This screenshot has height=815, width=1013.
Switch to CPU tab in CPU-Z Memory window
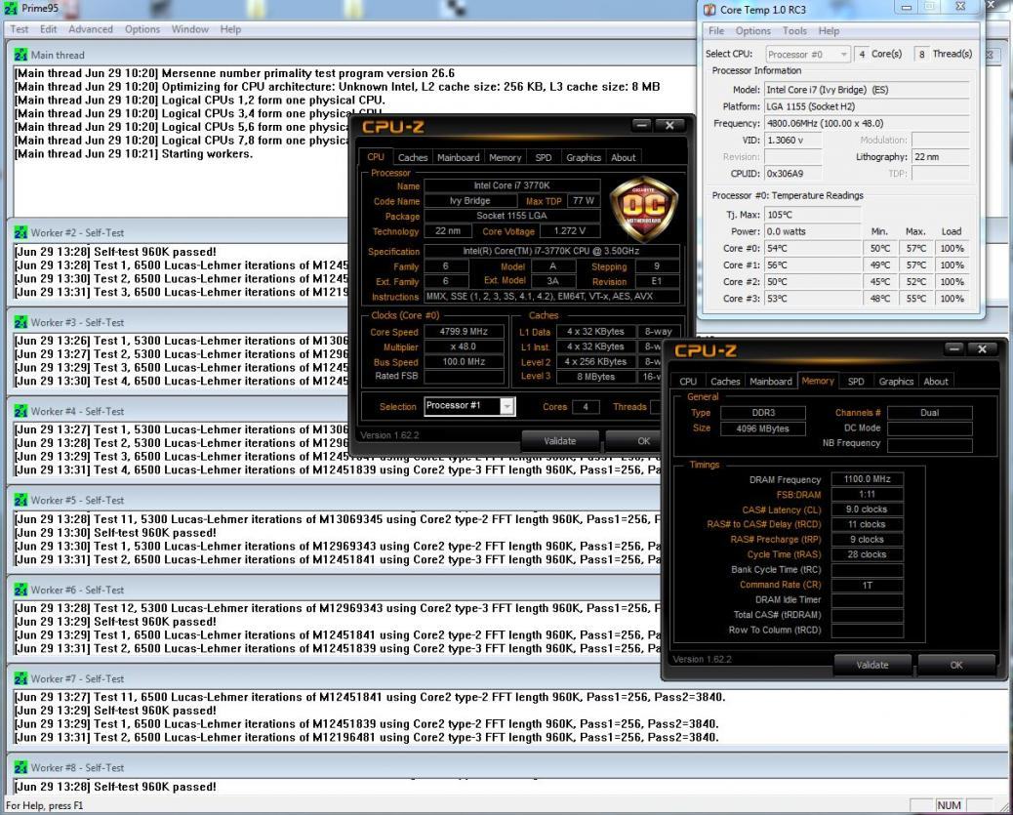tap(688, 382)
